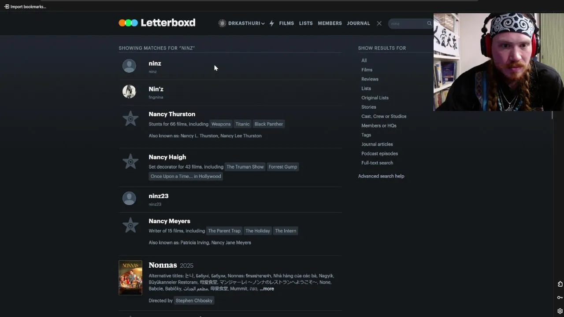Go to the MEMBERS menu

pos(330,23)
